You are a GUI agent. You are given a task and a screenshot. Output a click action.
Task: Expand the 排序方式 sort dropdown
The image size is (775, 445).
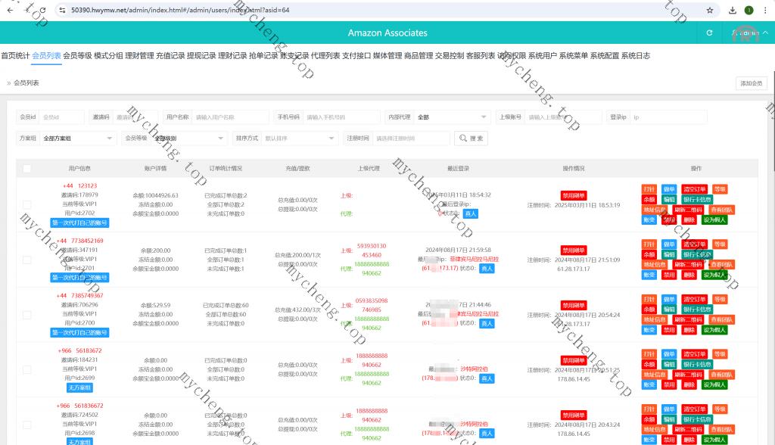coord(300,138)
